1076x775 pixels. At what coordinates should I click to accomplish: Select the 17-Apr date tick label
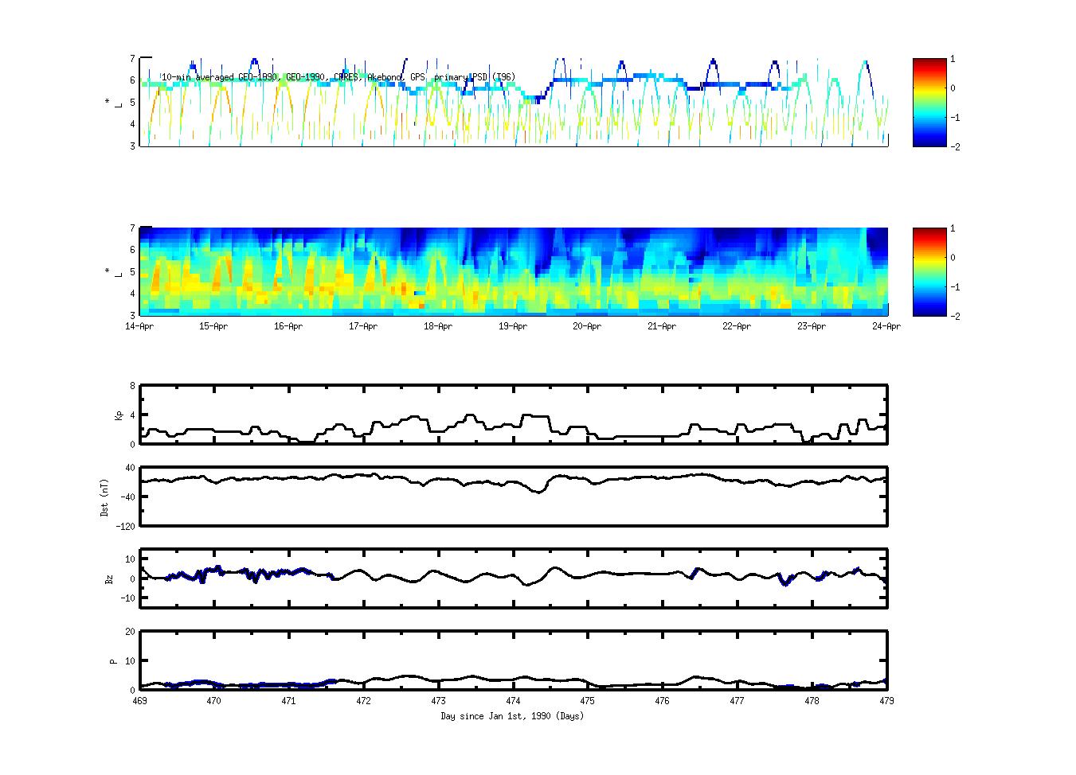coord(363,326)
